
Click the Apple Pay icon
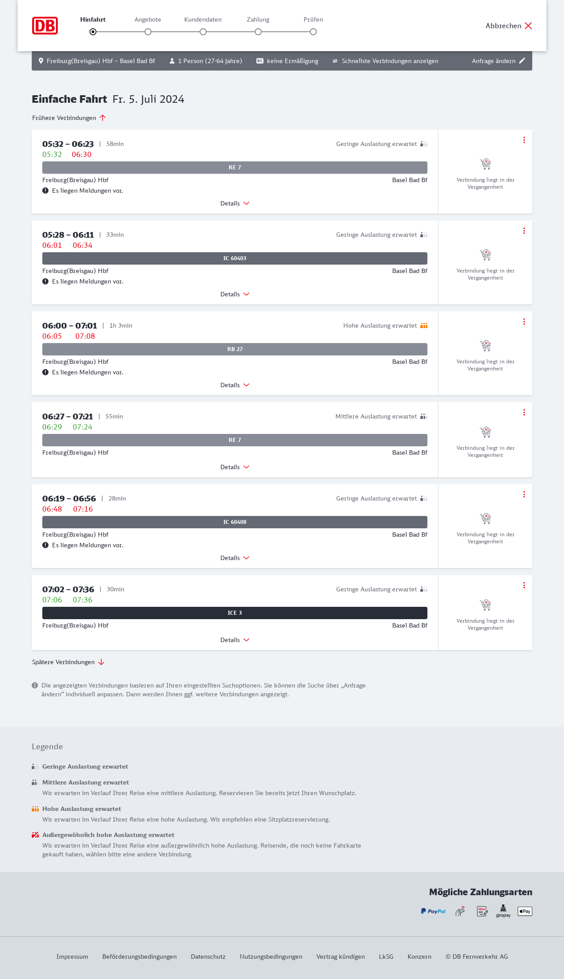[525, 911]
